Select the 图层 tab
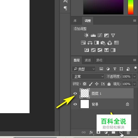Viewport: 138px width, 138px height. point(77,60)
